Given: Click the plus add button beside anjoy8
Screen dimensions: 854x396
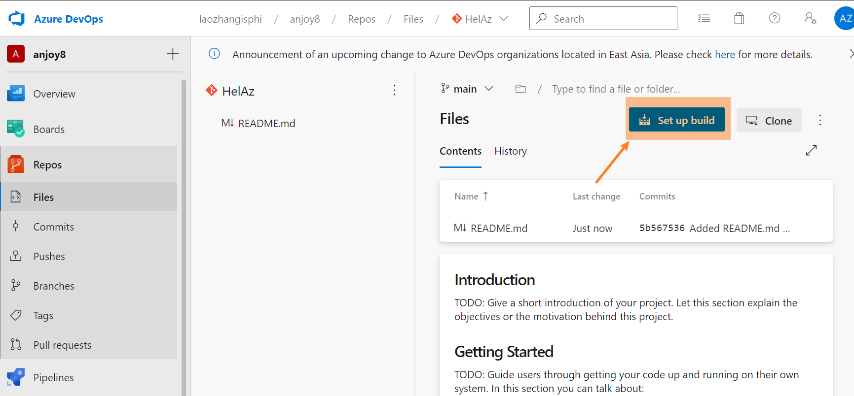Looking at the screenshot, I should pos(173,54).
